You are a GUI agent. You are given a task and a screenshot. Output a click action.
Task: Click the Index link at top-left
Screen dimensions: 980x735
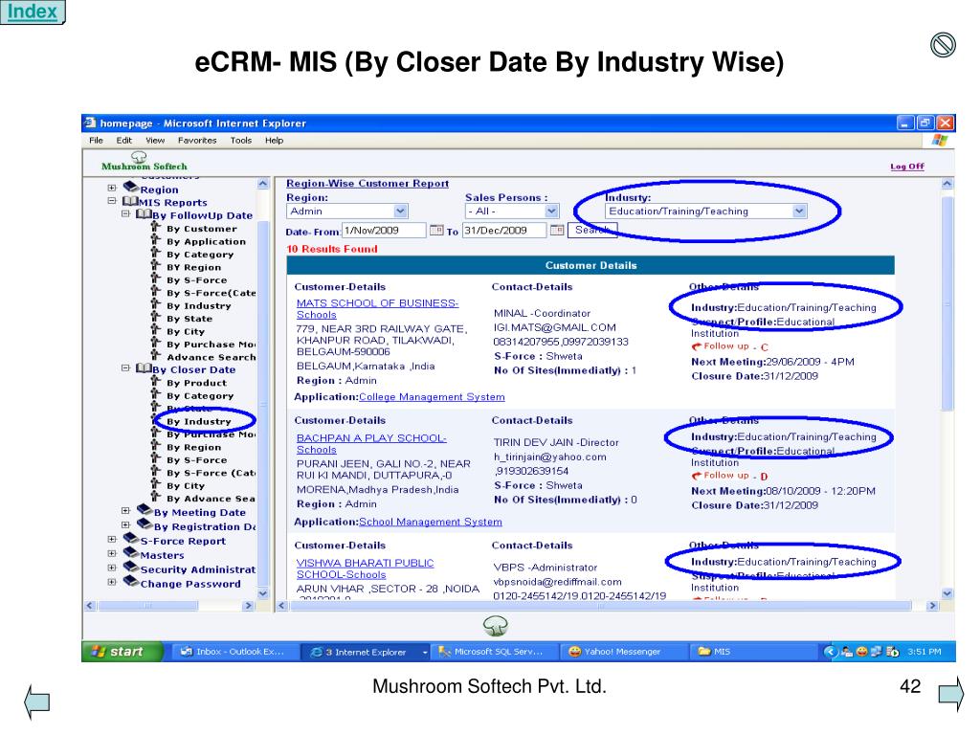pos(32,11)
